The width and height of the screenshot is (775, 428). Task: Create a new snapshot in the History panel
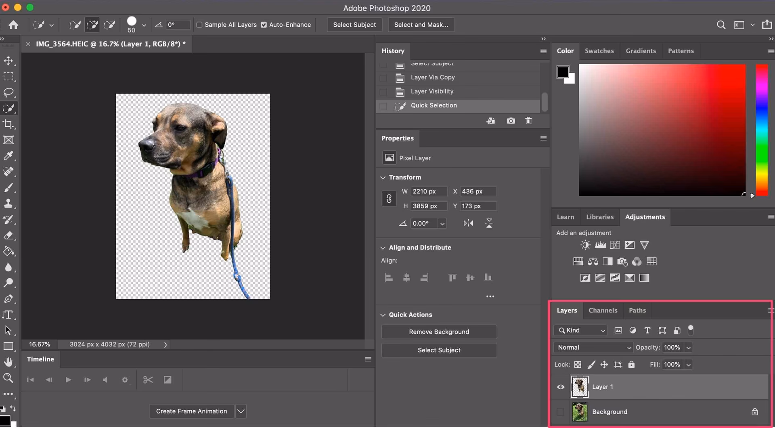(x=511, y=121)
